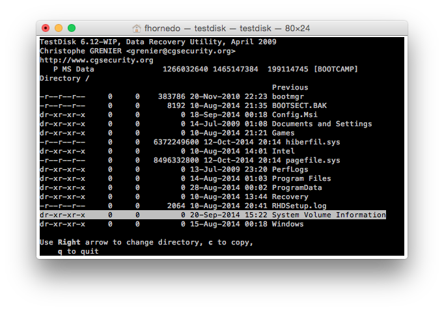Viewport: 444px width, 311px height.
Task: Click the 20-Nov-2010 22:23 date
Action: pyautogui.click(x=229, y=96)
